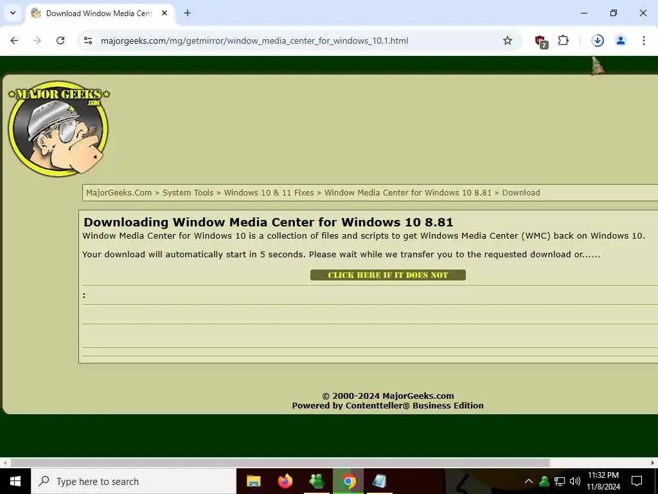
Task: Show Chrome downloads popup
Action: click(x=598, y=41)
